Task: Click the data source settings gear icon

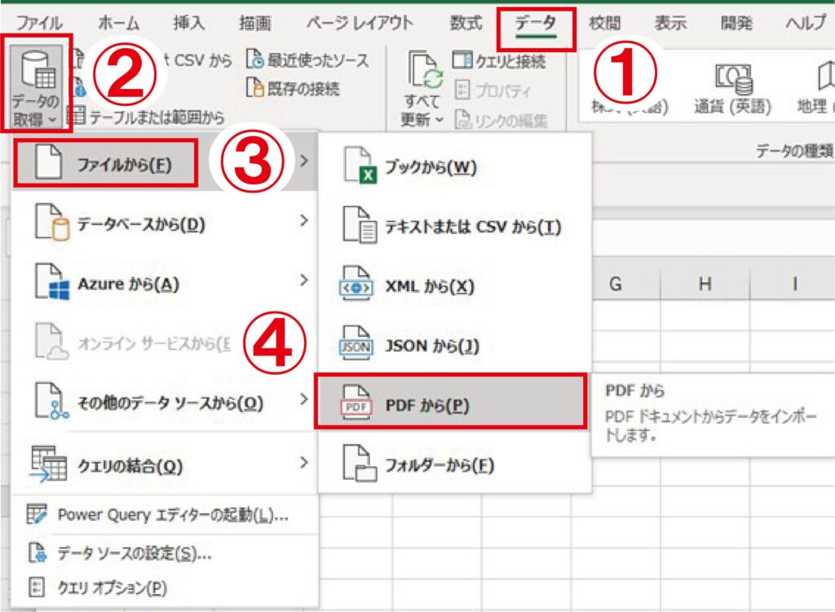Action: click(x=38, y=552)
